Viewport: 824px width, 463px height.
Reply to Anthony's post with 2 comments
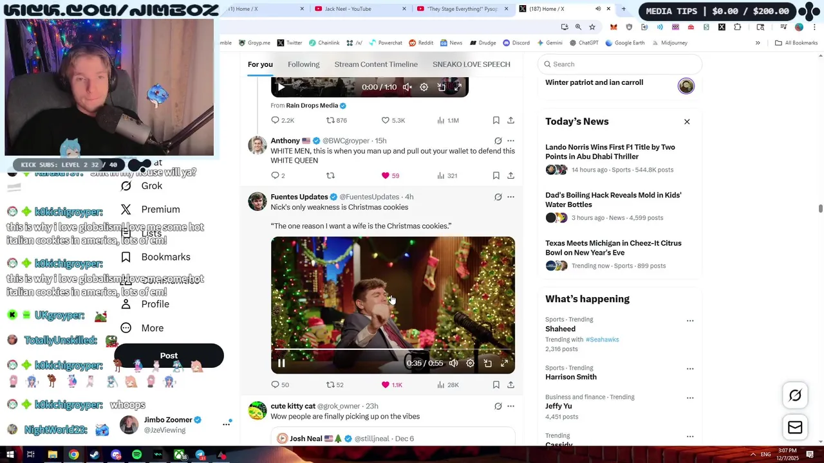[278, 176]
